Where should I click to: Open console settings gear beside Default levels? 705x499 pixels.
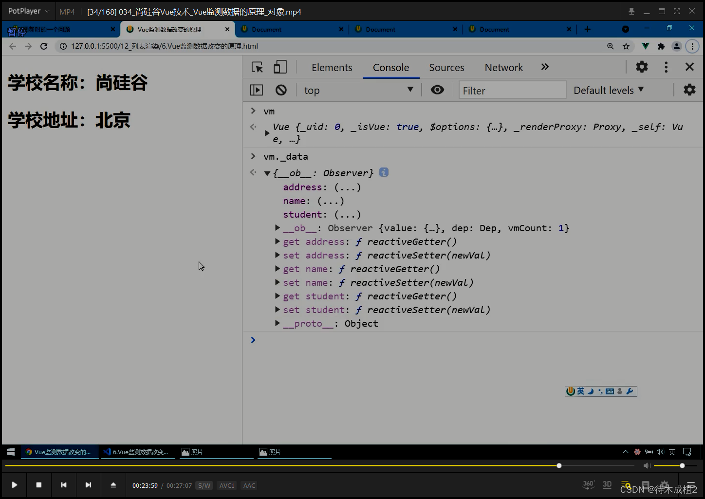pyautogui.click(x=689, y=90)
